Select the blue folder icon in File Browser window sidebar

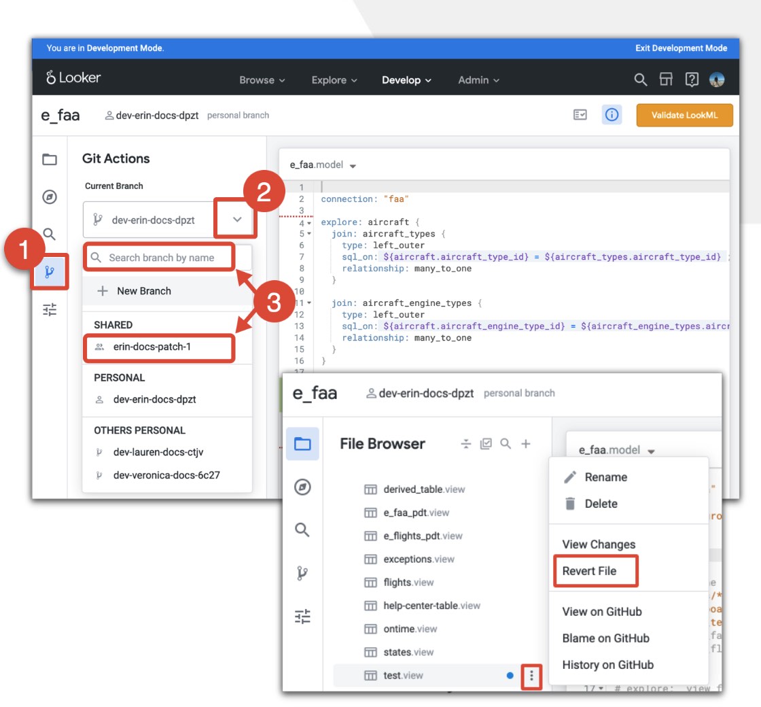[x=302, y=443]
